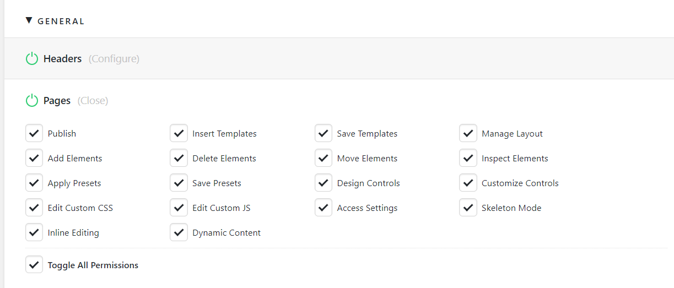Uncheck the Edit Custom CSS checkbox

click(x=34, y=208)
